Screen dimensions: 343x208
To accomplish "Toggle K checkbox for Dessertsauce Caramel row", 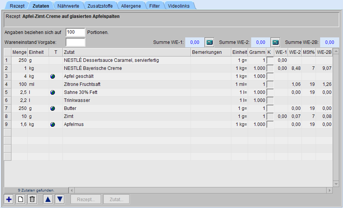I will pos(270,60).
